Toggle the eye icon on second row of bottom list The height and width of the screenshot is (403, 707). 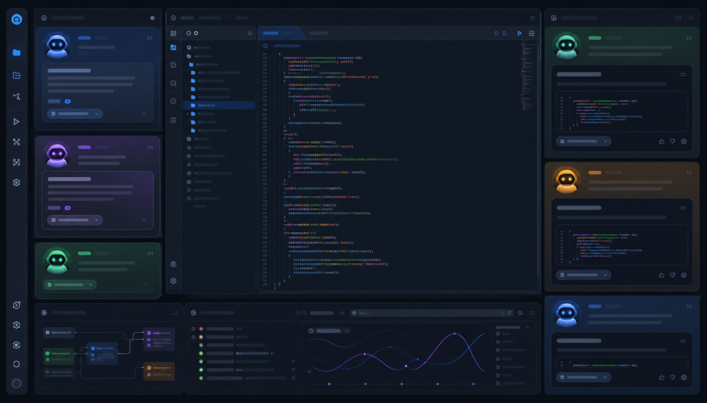pyautogui.click(x=193, y=337)
